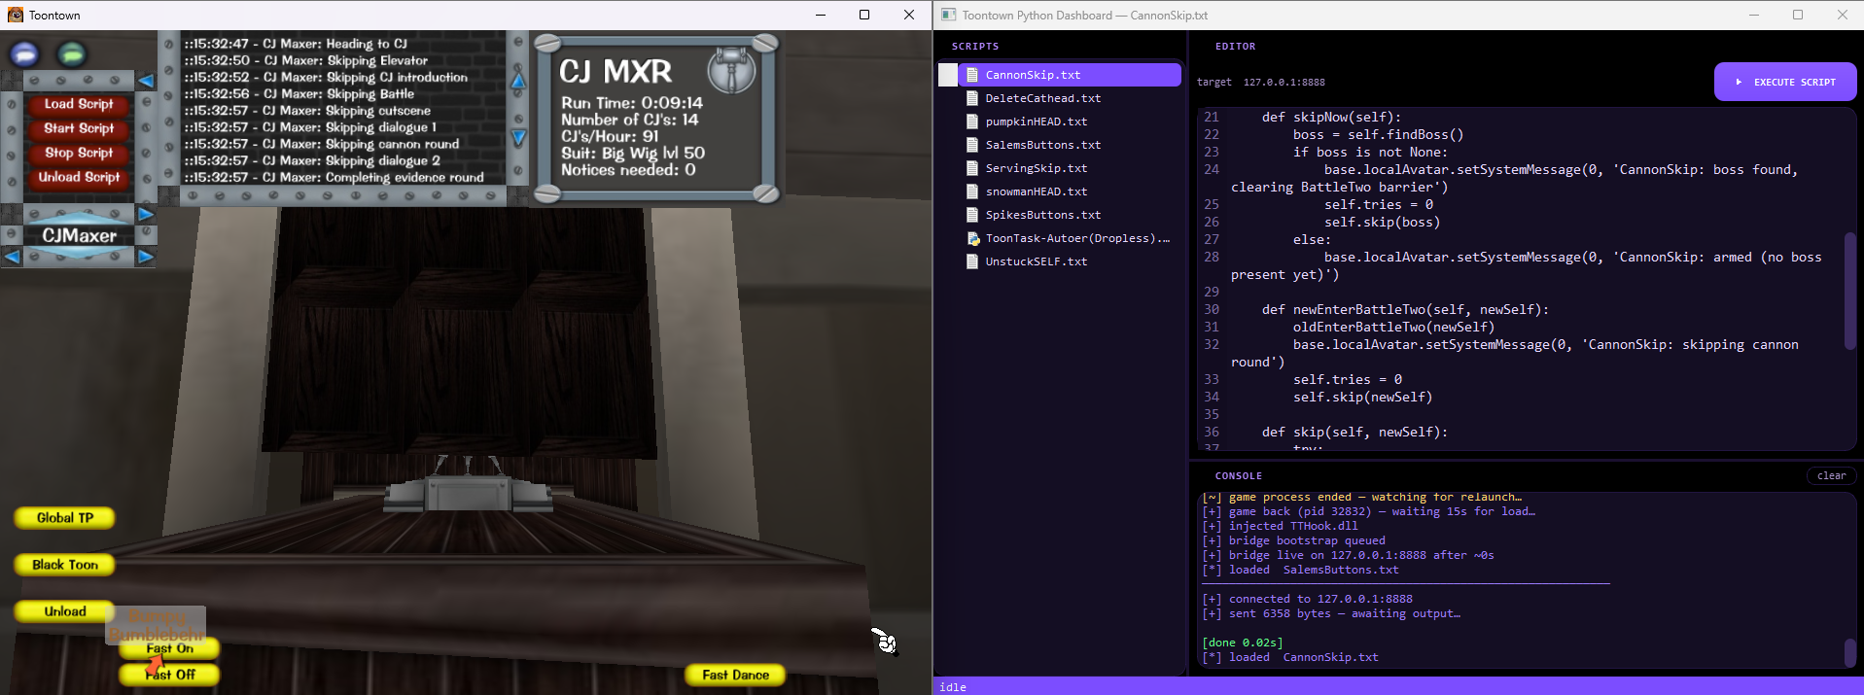Click the file icon next to SpikesButtons.txt

point(971,215)
